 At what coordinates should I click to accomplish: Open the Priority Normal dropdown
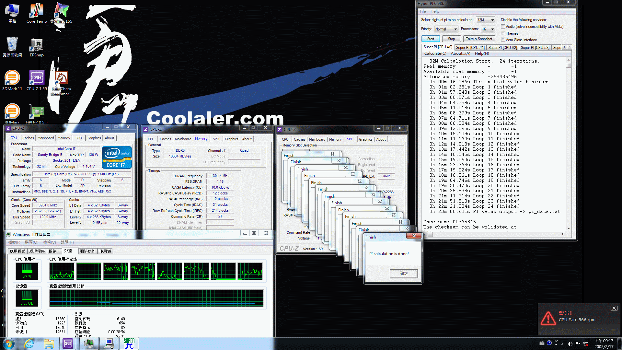[446, 29]
